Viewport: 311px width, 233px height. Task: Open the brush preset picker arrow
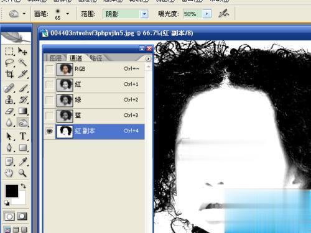click(68, 14)
